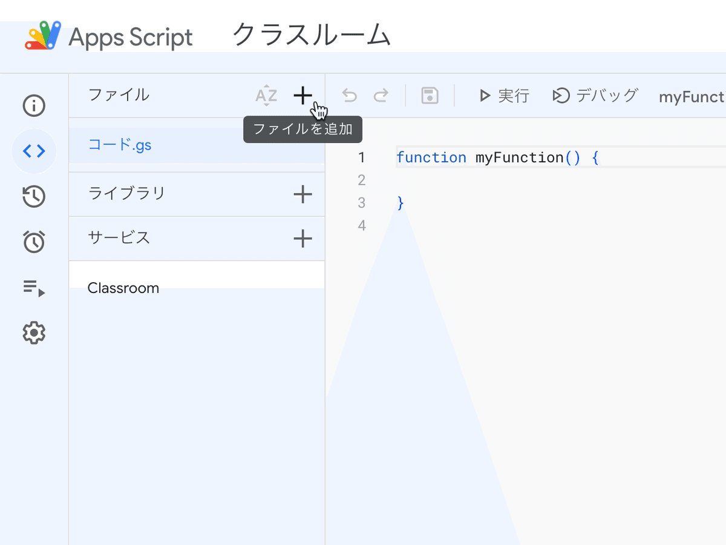Click the redo arrow in toolbar
726x545 pixels.
381,96
